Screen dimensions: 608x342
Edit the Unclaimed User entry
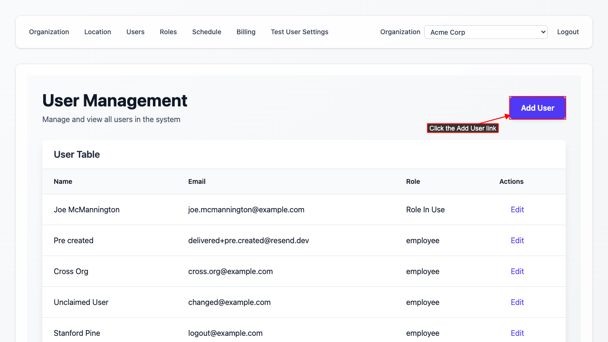click(x=517, y=302)
